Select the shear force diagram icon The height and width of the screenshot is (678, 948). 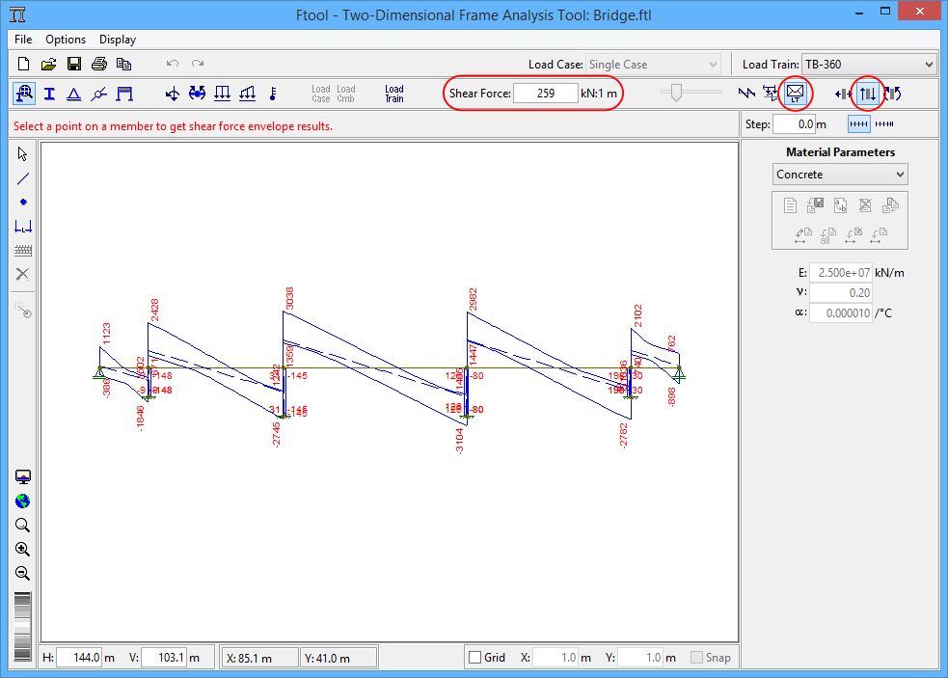coord(868,94)
